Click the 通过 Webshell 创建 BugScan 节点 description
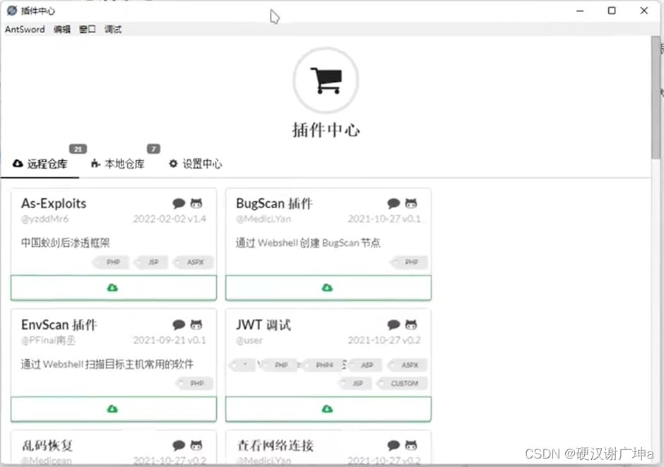This screenshot has width=664, height=467. click(308, 243)
